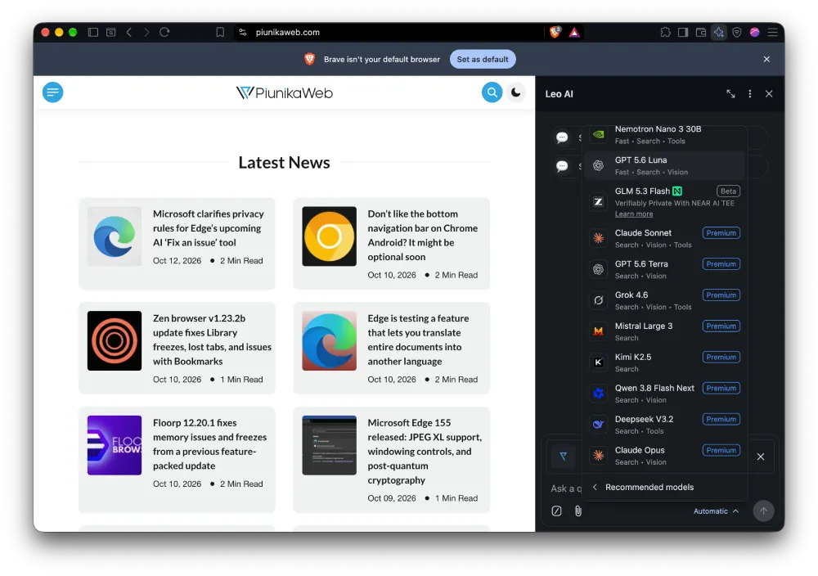818x576 pixels.
Task: Go back to Recommended models
Action: point(663,488)
